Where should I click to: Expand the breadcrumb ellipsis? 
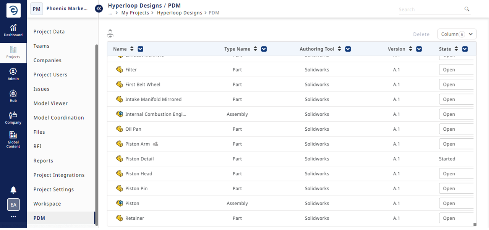[110, 13]
